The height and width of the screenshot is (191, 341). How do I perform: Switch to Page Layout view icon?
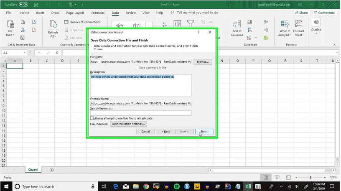[277, 178]
